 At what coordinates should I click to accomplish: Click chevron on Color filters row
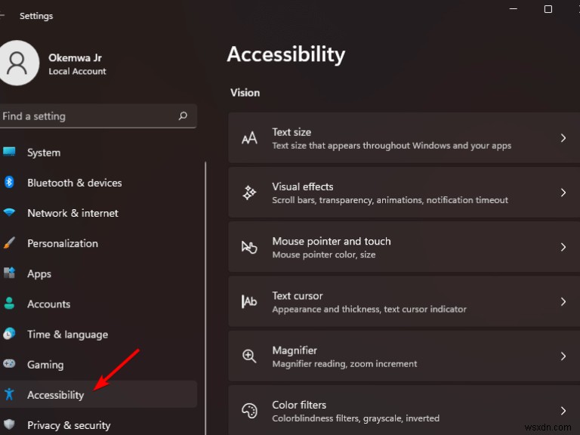(x=563, y=411)
